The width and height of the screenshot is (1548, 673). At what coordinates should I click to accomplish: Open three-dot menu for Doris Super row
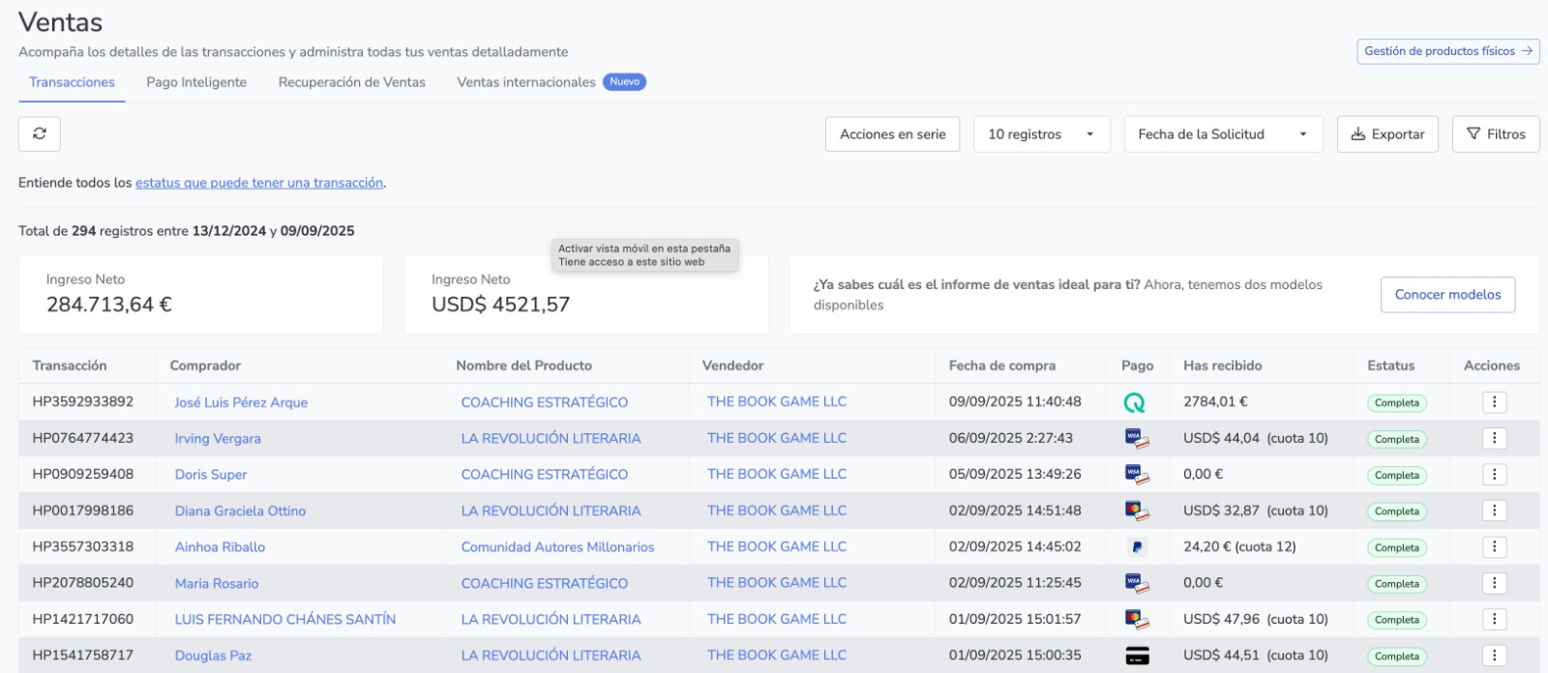[x=1494, y=475]
